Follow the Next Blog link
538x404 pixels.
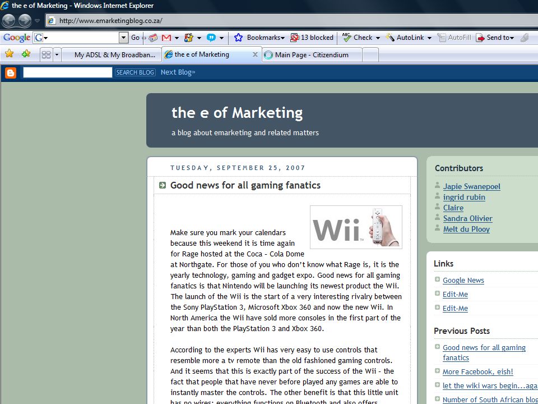point(178,72)
